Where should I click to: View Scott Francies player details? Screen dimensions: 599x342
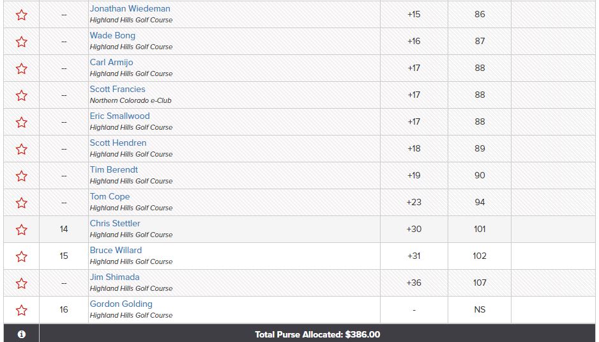tap(118, 89)
